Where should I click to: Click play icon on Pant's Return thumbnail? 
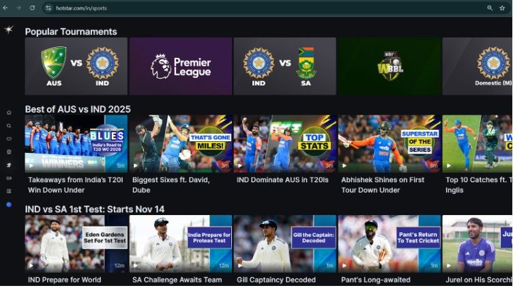[x=345, y=265]
